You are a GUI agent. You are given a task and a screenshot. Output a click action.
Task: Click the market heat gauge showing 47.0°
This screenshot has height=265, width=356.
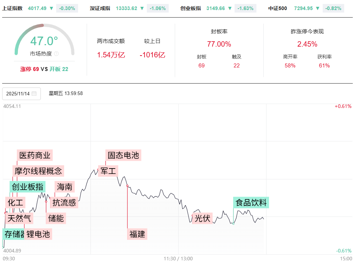(44, 41)
